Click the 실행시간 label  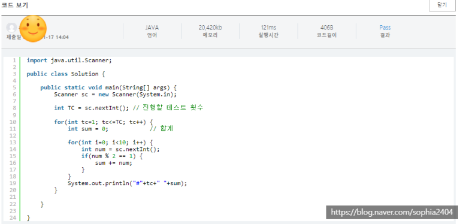click(x=268, y=35)
